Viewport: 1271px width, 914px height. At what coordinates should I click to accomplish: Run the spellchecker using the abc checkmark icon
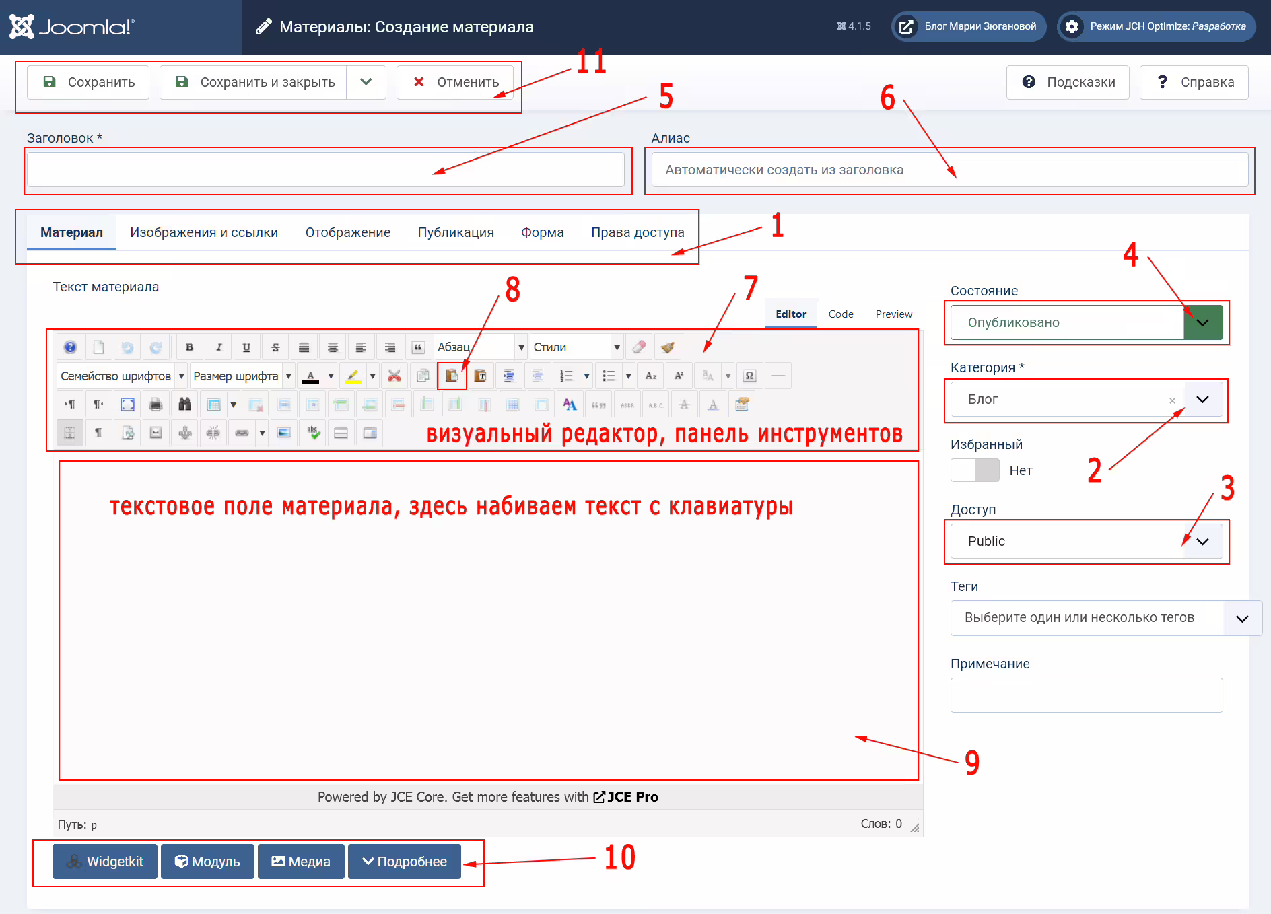[313, 433]
